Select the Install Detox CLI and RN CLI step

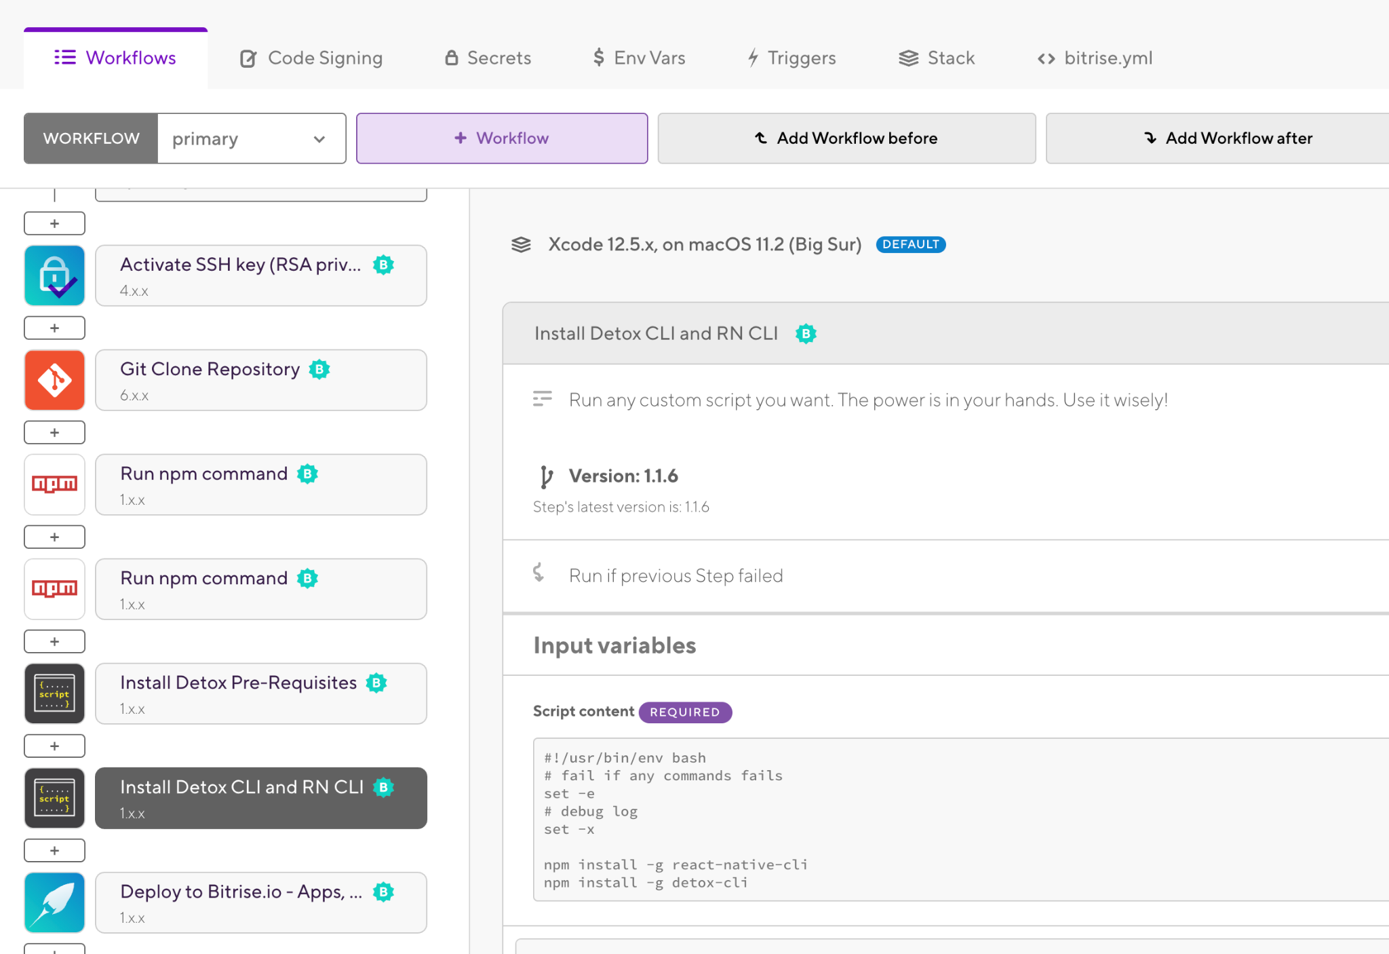261,798
